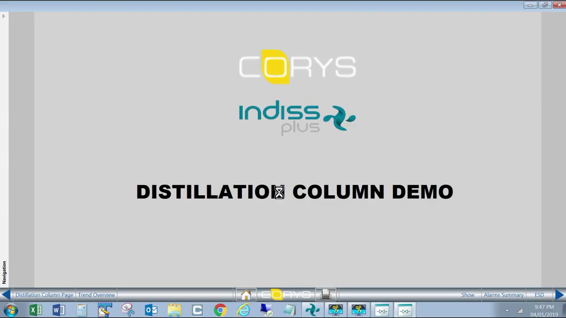The height and width of the screenshot is (318, 566).
Task: Open the computer connection icon in taskbar
Action: coord(266,310)
